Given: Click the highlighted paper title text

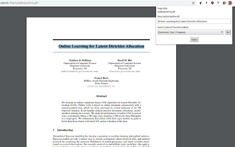Looking at the screenshot, I should tap(101, 46).
